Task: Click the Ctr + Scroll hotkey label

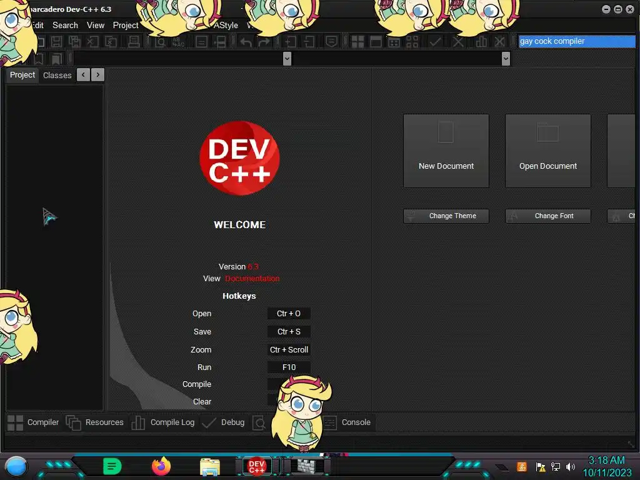Action: pos(289,350)
